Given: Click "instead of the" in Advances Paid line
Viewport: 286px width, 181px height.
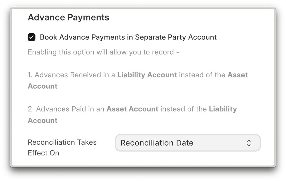Looking at the screenshot, I should pos(183,109).
